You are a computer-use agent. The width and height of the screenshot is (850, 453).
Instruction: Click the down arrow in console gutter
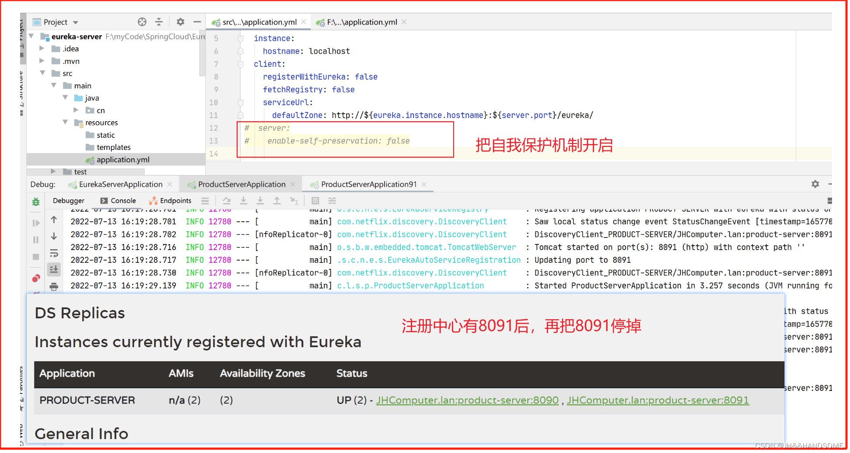[x=54, y=236]
